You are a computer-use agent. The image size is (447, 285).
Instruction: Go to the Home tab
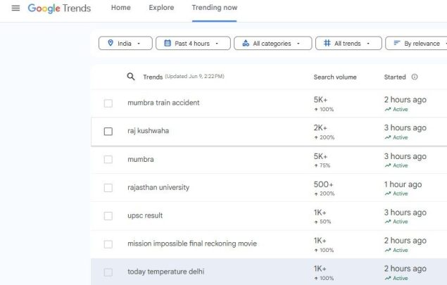121,8
